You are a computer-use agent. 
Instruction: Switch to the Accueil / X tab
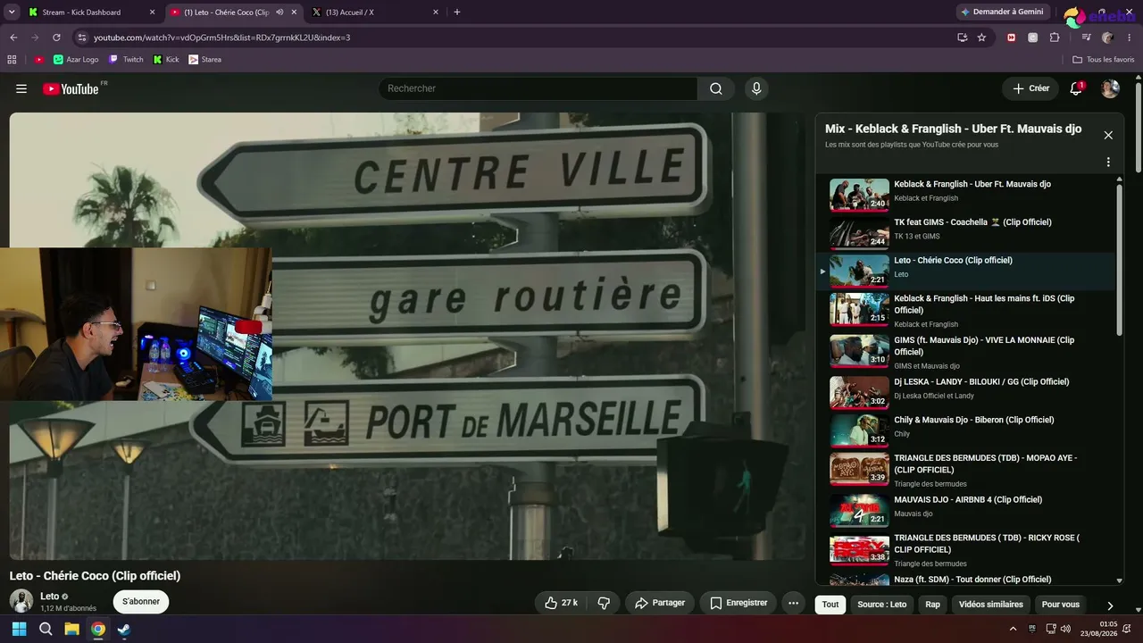pos(375,13)
